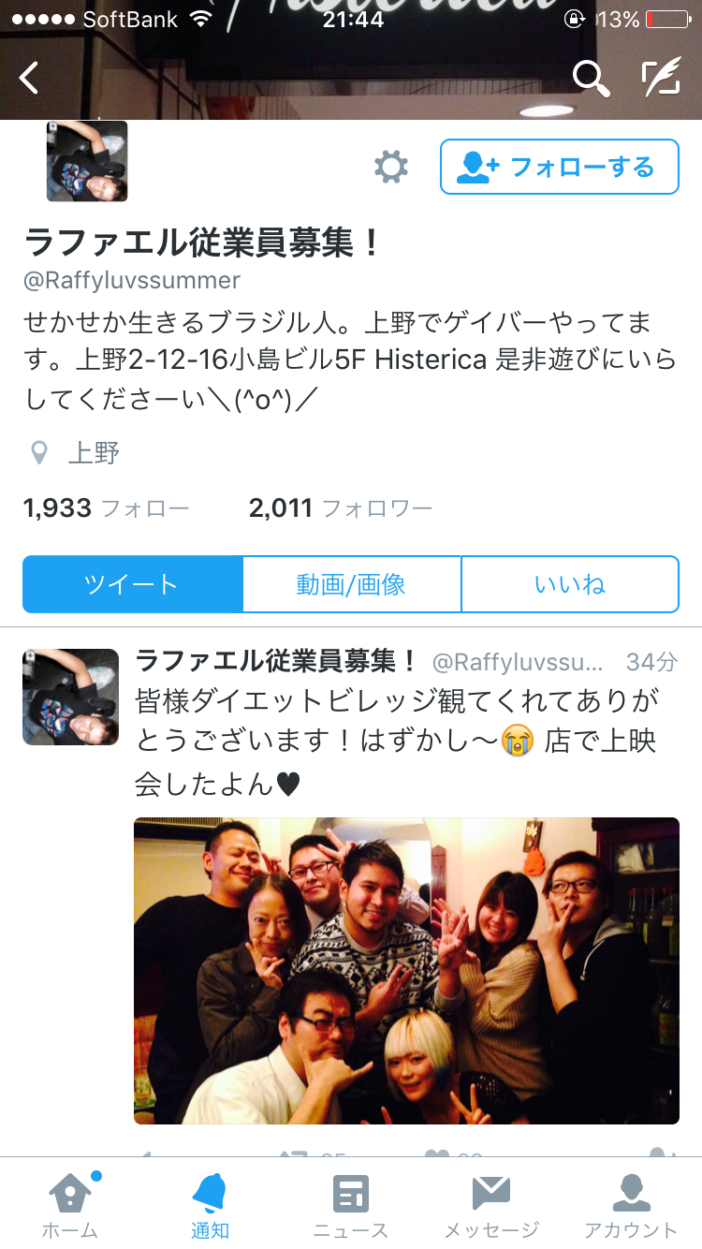Go back using the left arrow
Image resolution: width=702 pixels, height=1249 pixels.
point(29,78)
